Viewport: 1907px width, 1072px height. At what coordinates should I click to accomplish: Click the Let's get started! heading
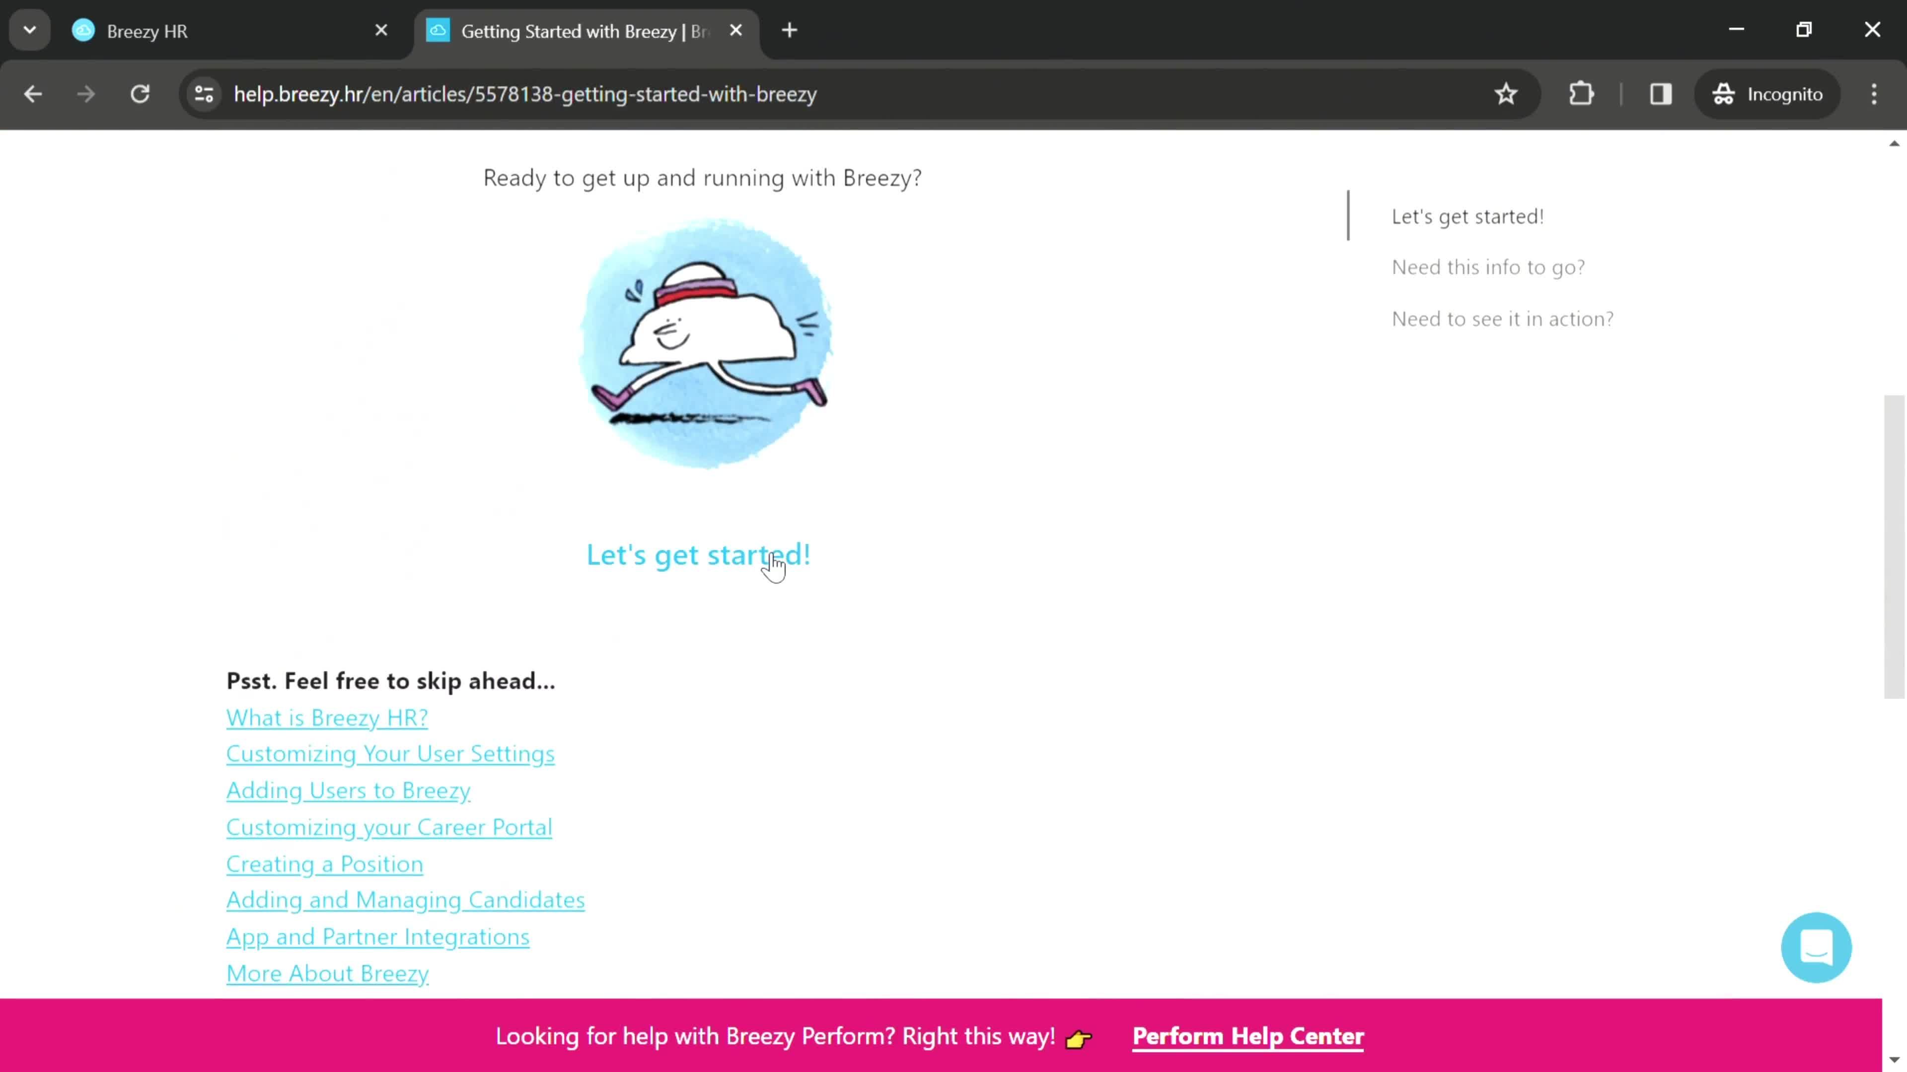tap(698, 555)
